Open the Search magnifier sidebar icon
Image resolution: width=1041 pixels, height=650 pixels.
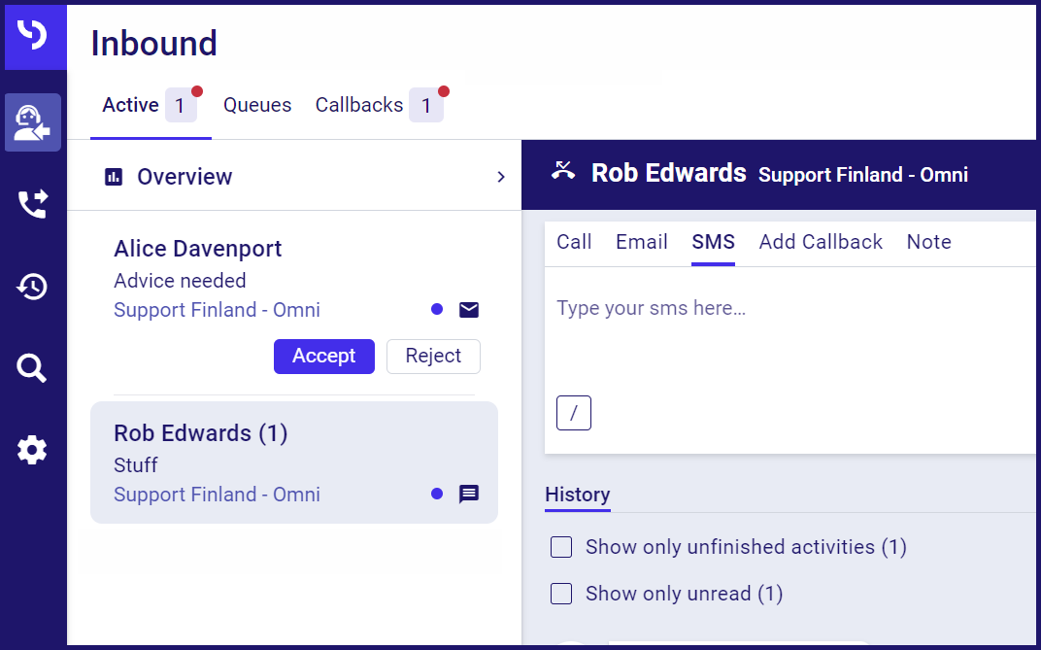(x=33, y=368)
